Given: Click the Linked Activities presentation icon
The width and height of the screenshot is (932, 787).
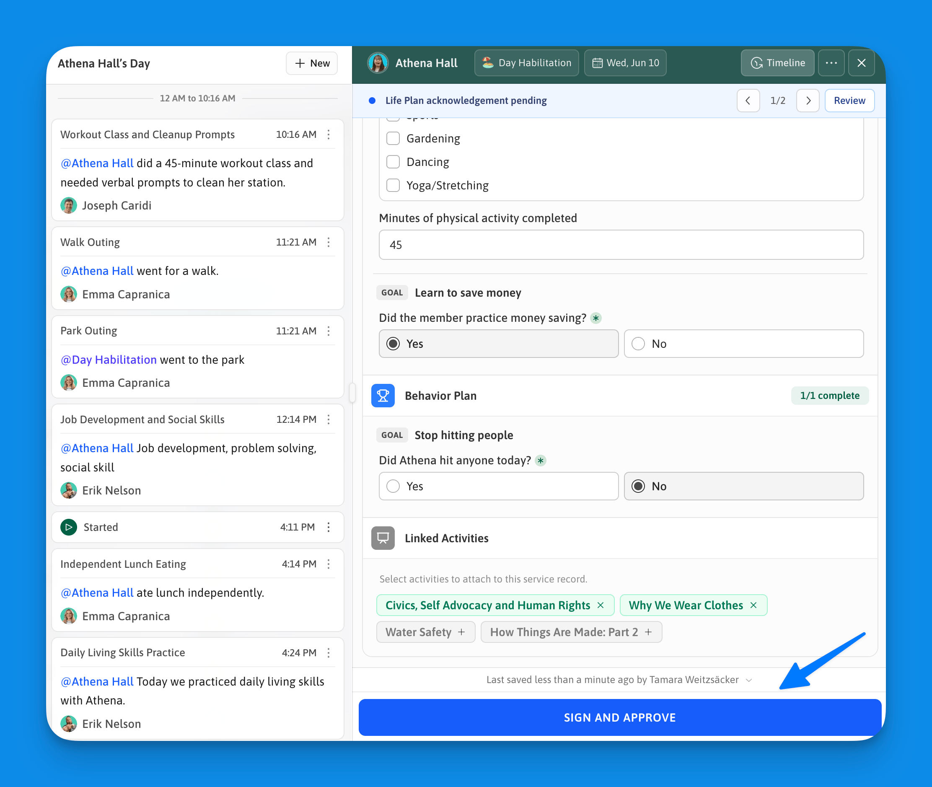Looking at the screenshot, I should click(x=383, y=538).
